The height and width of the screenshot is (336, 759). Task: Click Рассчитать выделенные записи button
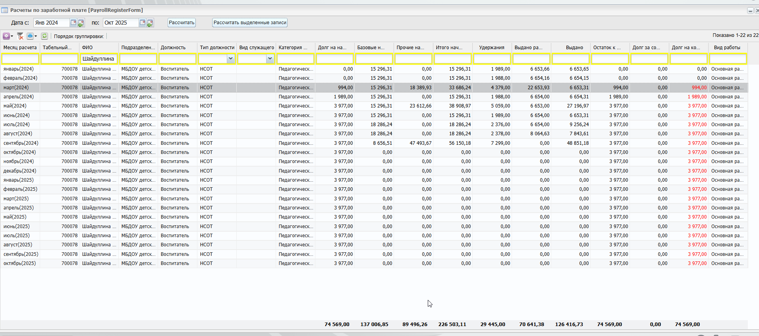click(x=250, y=23)
